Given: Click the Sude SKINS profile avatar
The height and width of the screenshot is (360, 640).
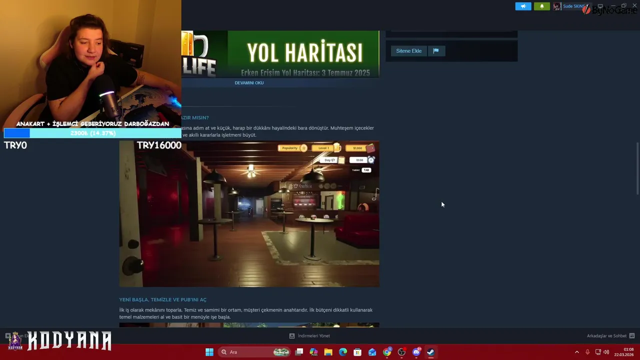Looking at the screenshot, I should tap(556, 6).
